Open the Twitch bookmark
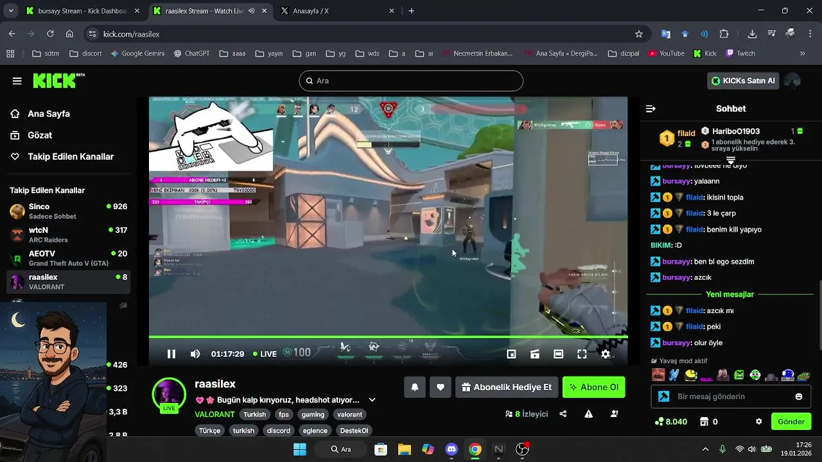The image size is (822, 462). 740,53
